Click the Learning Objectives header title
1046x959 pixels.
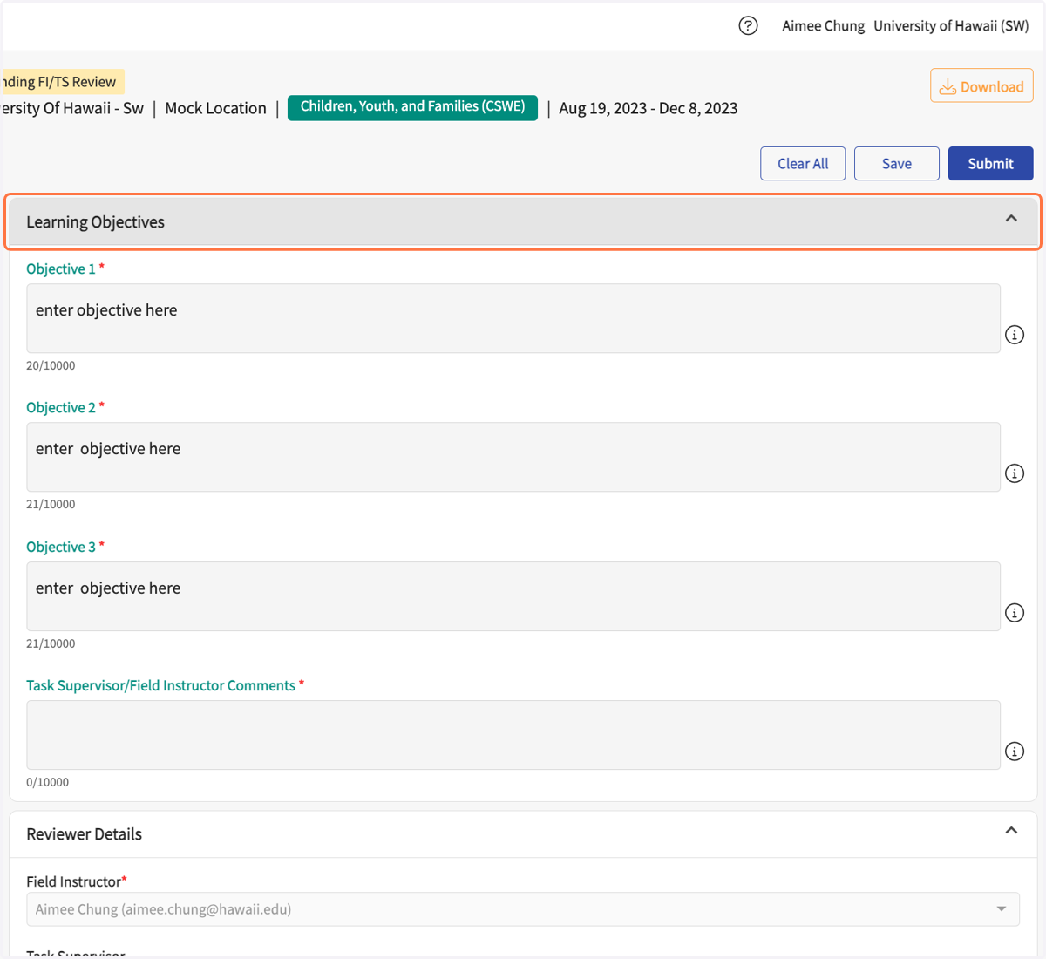tap(96, 222)
